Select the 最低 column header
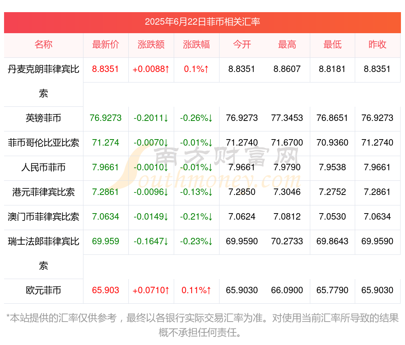Viewport: 405px width, 345px height. (x=333, y=44)
